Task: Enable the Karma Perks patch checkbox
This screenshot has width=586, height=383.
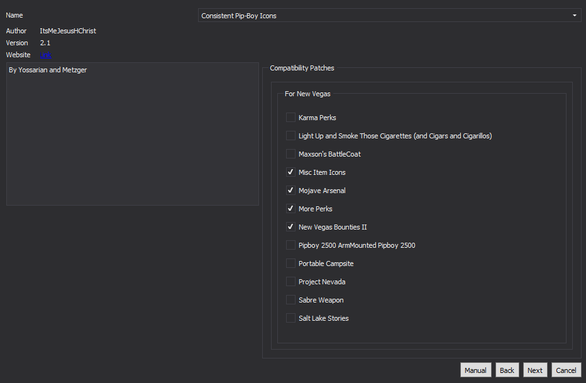Action: pos(290,118)
